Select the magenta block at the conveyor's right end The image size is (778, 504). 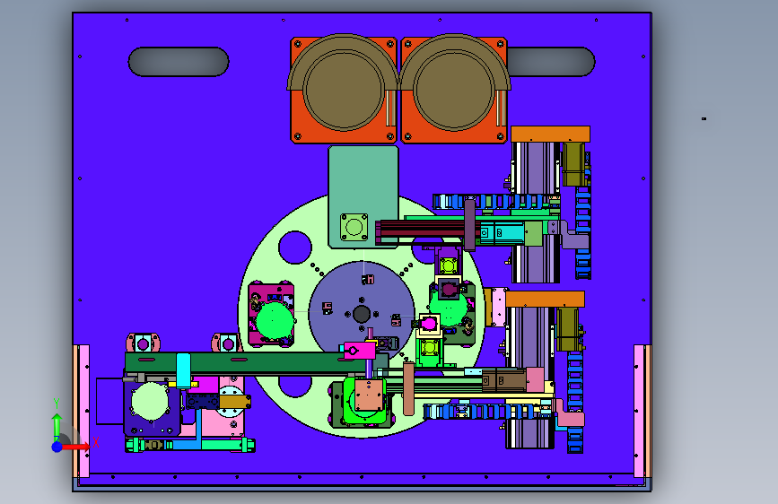point(359,352)
